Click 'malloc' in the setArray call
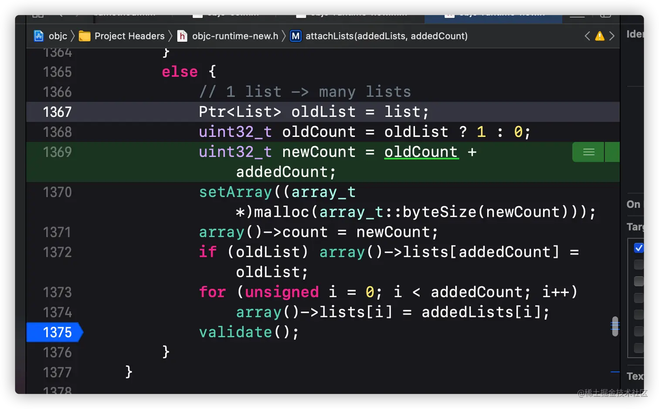Image resolution: width=659 pixels, height=409 pixels. [282, 212]
